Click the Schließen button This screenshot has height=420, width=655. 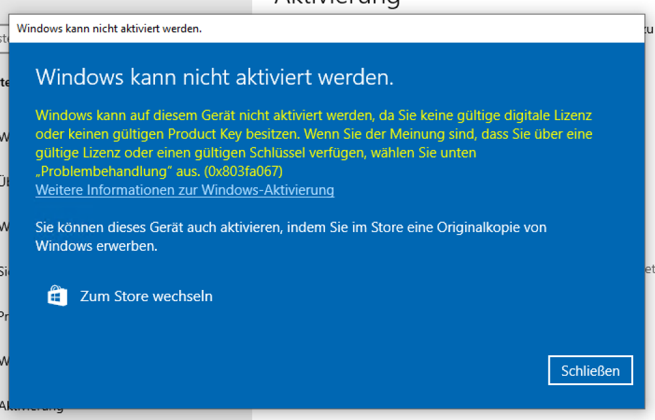pos(590,370)
